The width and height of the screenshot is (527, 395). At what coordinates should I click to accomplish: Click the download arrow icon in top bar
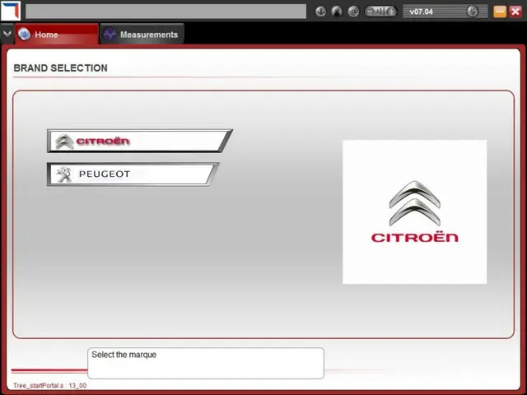[x=320, y=12]
